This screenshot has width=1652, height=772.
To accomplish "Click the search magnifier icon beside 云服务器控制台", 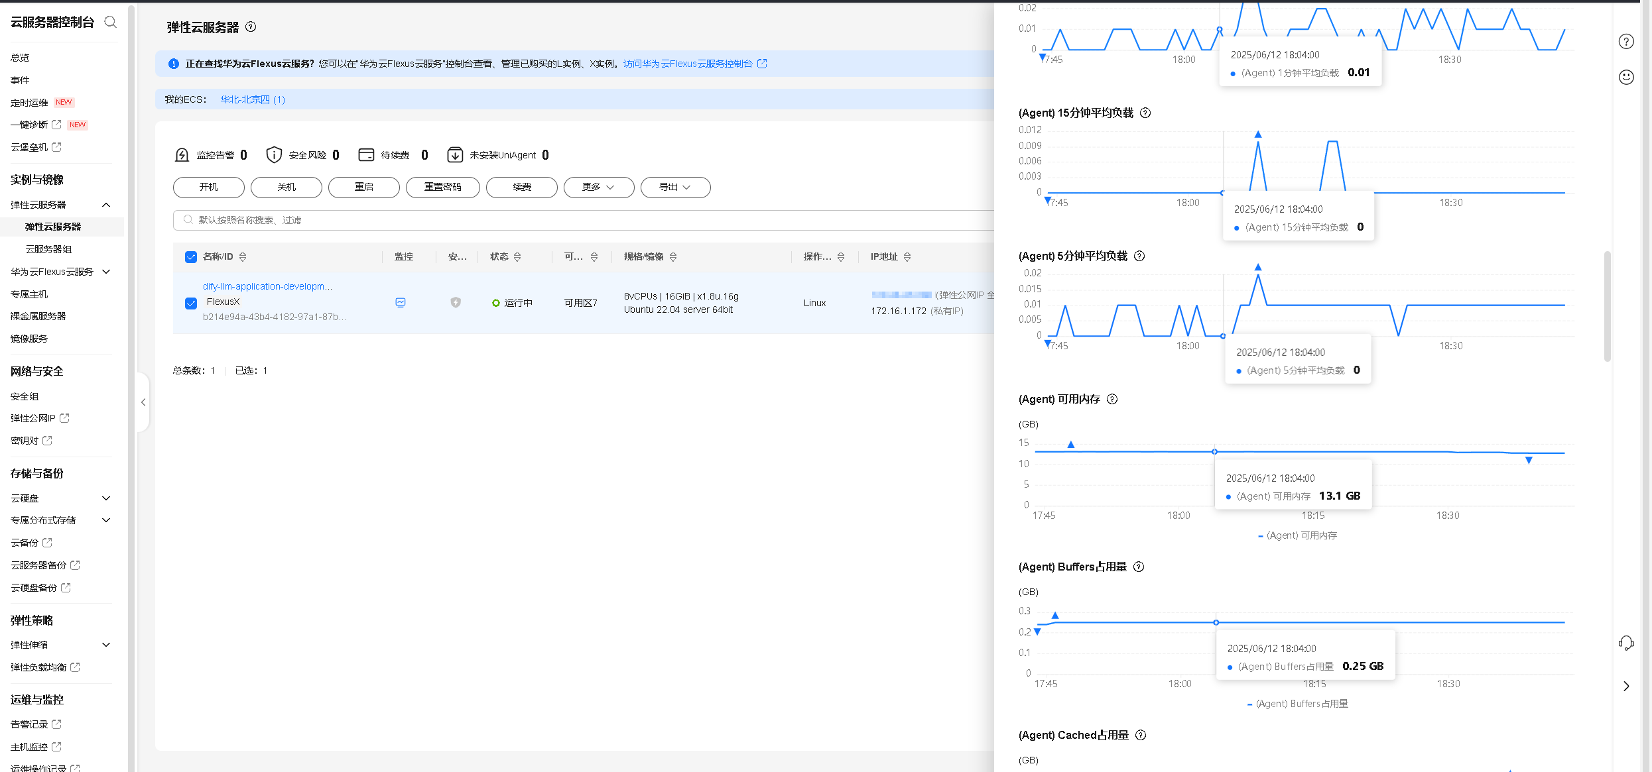I will pyautogui.click(x=111, y=22).
